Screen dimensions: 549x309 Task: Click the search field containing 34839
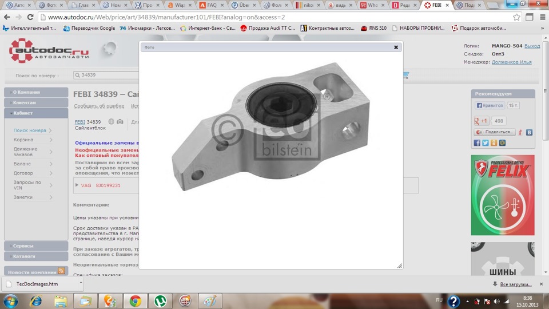click(x=107, y=75)
